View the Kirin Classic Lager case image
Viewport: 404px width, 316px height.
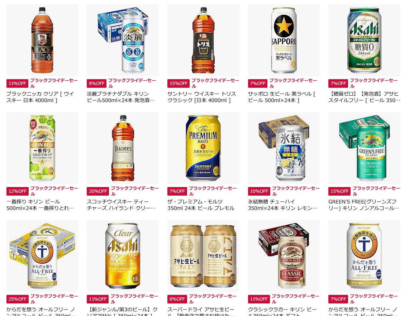tap(284, 256)
